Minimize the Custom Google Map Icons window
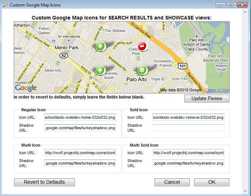 [221, 5]
